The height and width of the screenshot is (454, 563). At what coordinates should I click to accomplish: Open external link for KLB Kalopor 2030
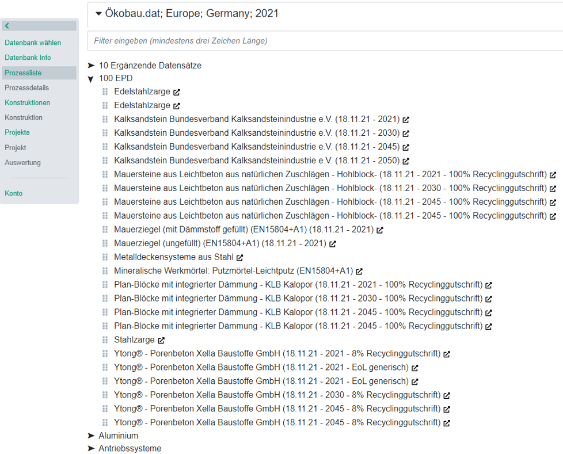click(489, 299)
